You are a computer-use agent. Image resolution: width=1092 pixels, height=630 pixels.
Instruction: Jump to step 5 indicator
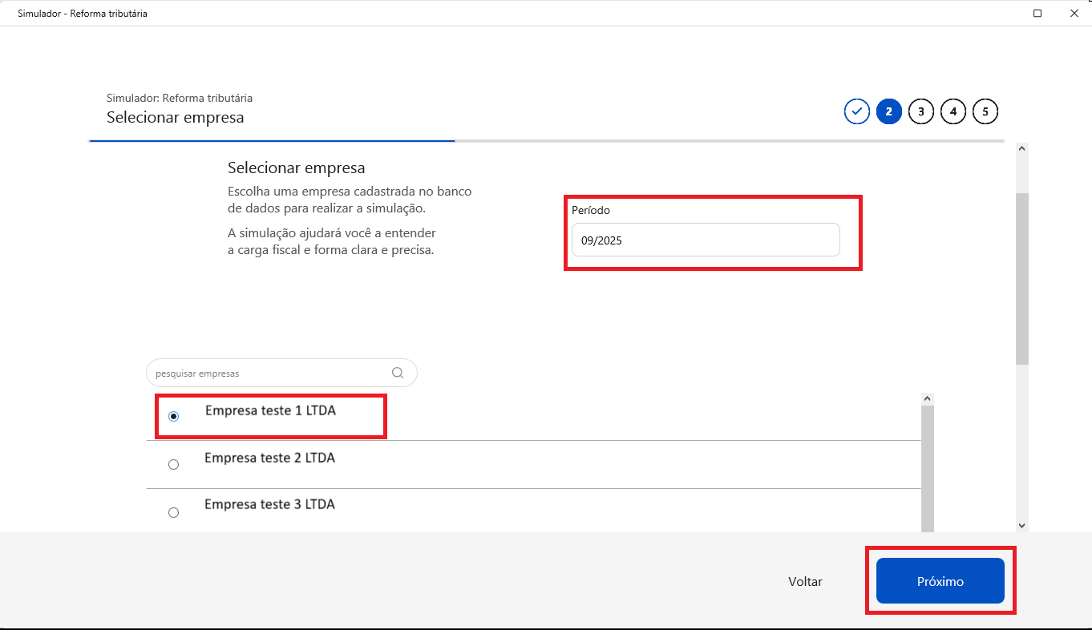pos(985,111)
